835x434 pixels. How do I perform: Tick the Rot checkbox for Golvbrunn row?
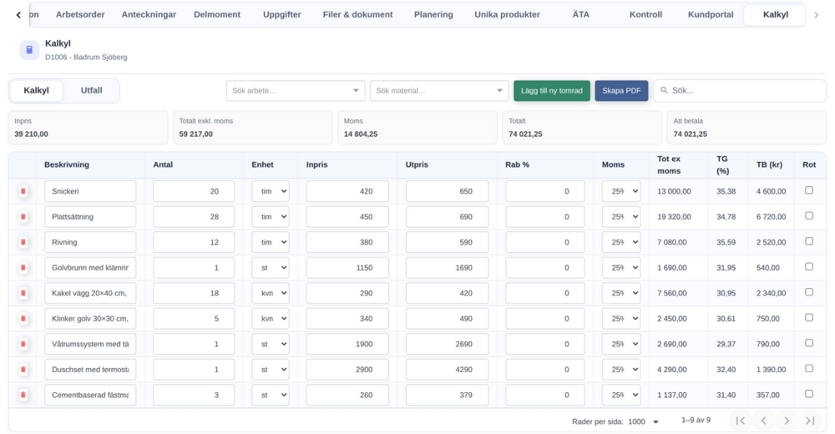click(809, 266)
